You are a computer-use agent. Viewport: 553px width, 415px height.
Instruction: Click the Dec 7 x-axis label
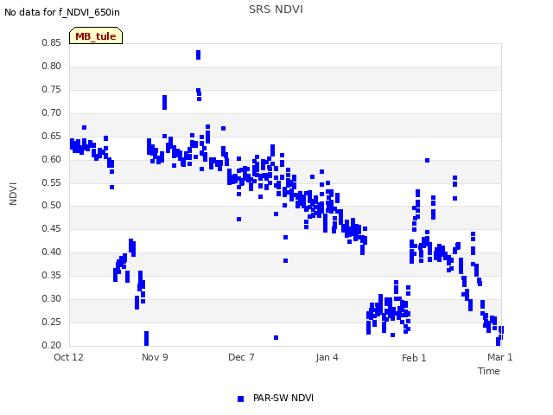[x=241, y=357]
